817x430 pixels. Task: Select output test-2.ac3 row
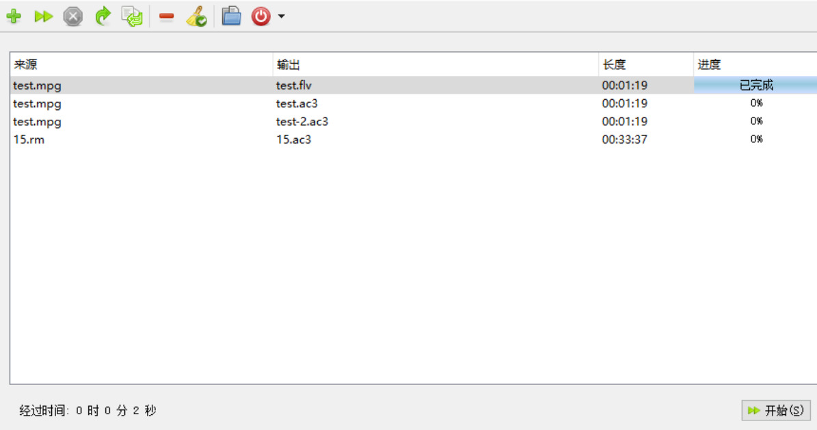point(302,122)
